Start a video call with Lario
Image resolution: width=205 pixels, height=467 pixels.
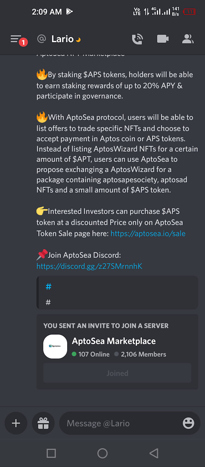point(162,39)
